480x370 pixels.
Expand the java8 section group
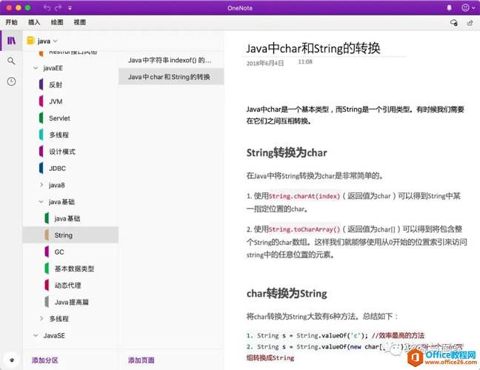(x=41, y=185)
